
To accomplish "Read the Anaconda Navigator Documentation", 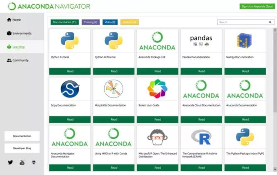I will [70, 168].
